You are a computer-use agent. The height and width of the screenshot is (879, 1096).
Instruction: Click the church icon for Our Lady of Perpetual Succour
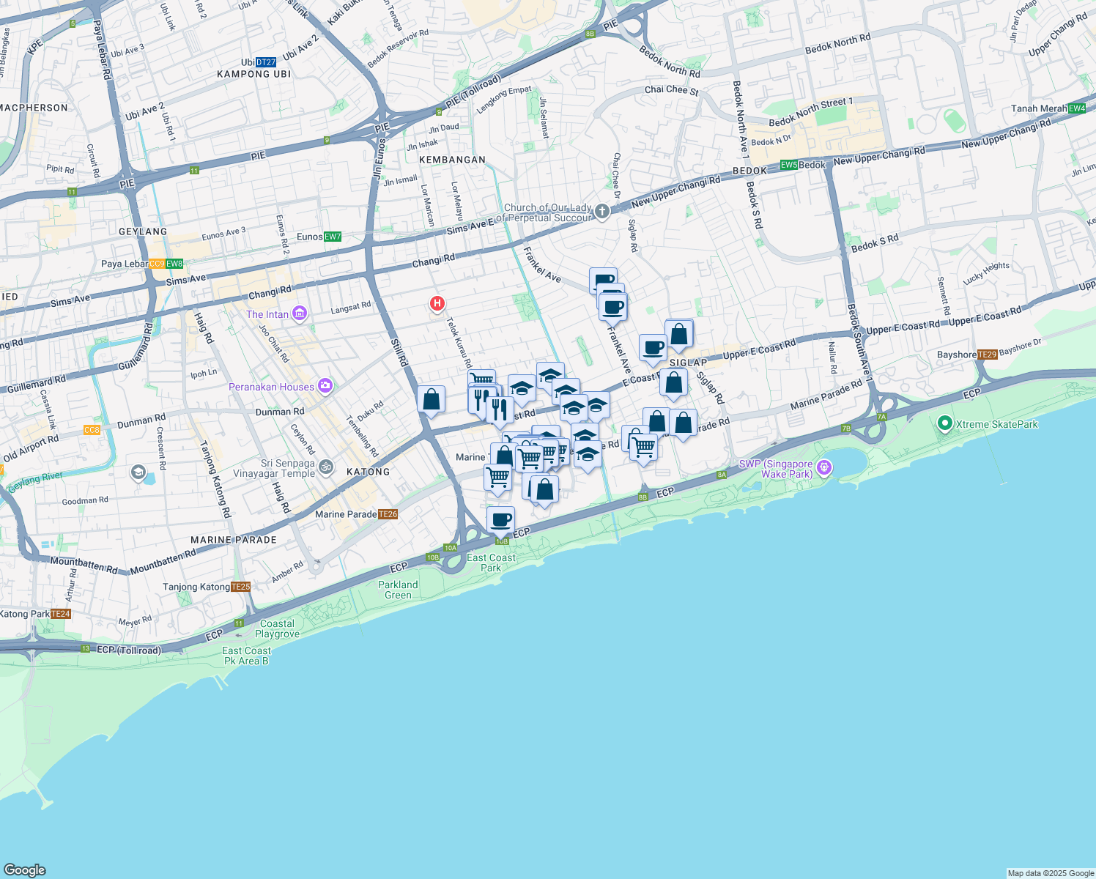(601, 212)
